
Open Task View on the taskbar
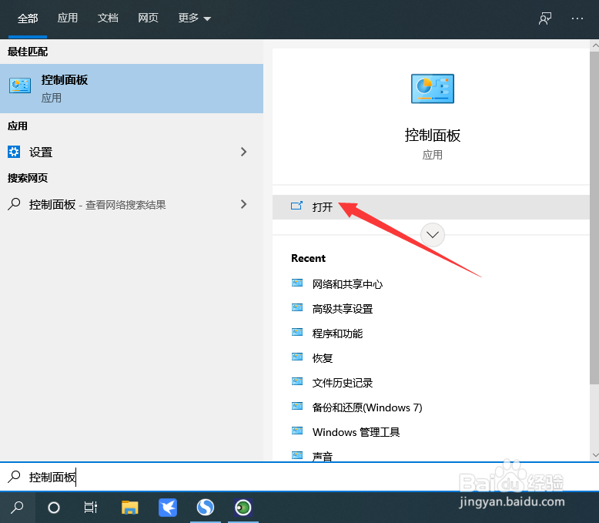[x=91, y=508]
